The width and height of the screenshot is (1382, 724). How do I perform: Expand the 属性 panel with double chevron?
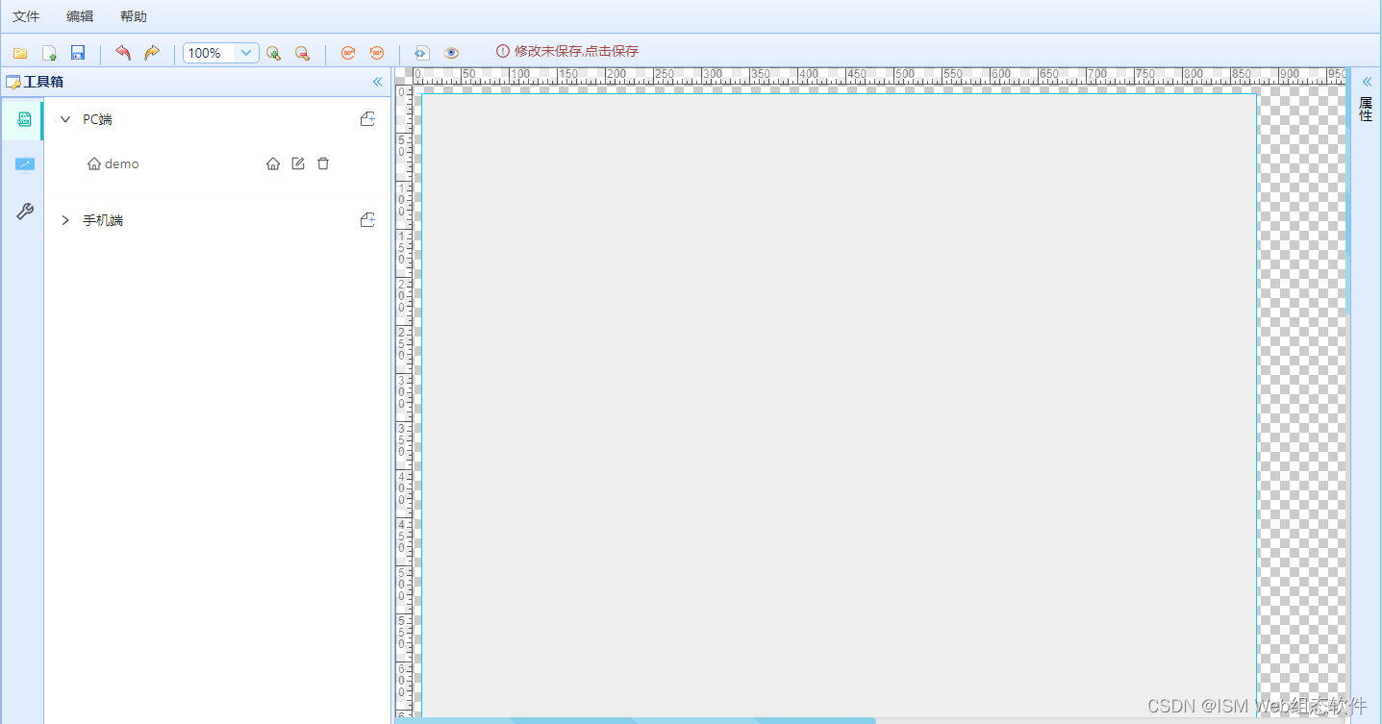(1367, 82)
